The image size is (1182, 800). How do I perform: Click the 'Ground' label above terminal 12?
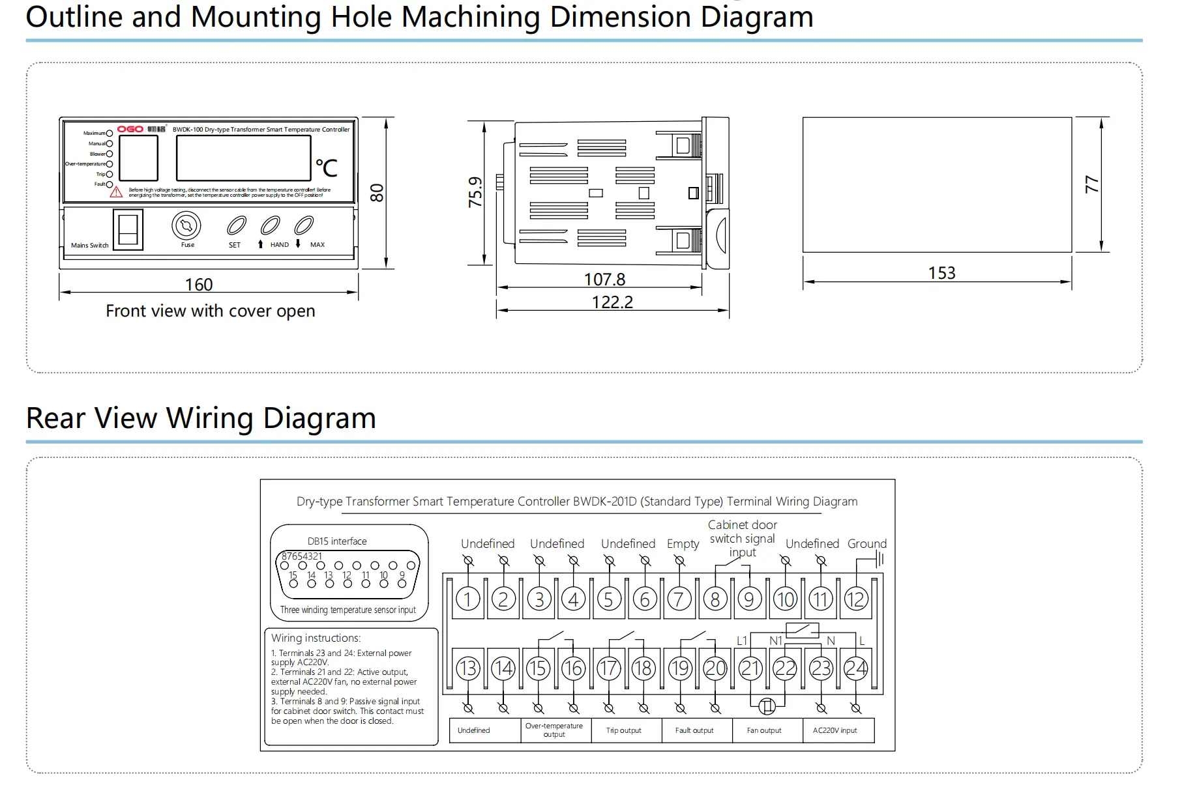point(867,543)
